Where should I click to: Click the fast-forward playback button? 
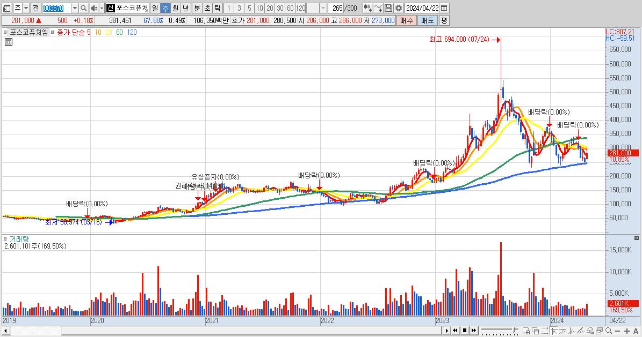pyautogui.click(x=474, y=331)
